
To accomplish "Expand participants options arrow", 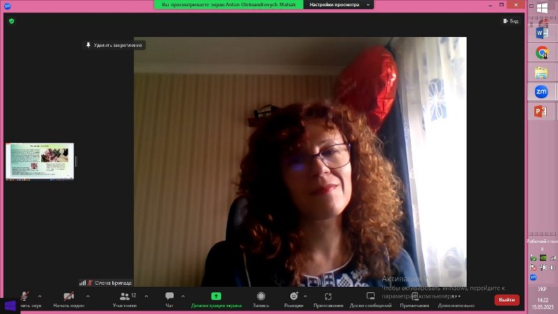I will 146,296.
